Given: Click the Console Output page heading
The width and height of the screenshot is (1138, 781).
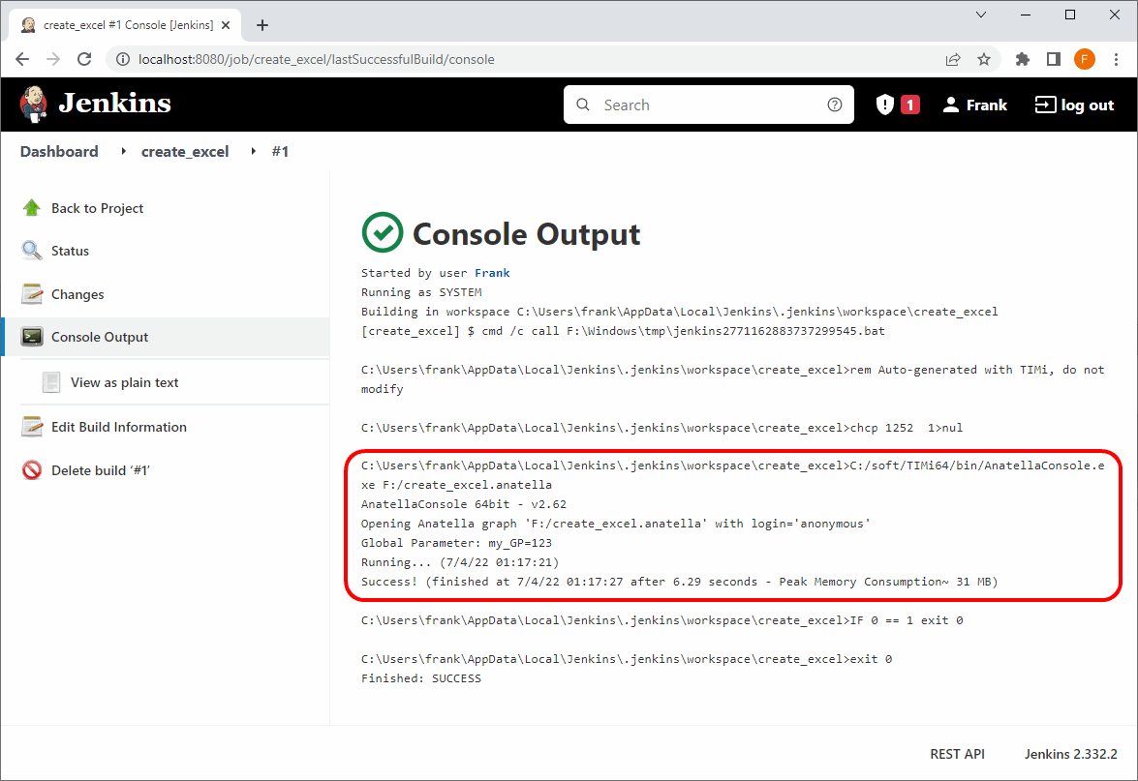Looking at the screenshot, I should coord(526,233).
